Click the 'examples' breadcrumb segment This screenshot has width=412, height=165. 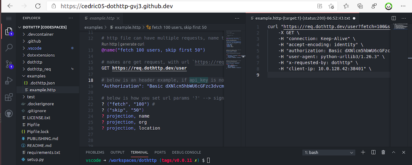tap(93, 27)
